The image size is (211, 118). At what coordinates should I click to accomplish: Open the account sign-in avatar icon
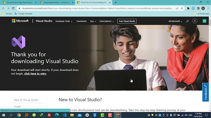click(195, 21)
